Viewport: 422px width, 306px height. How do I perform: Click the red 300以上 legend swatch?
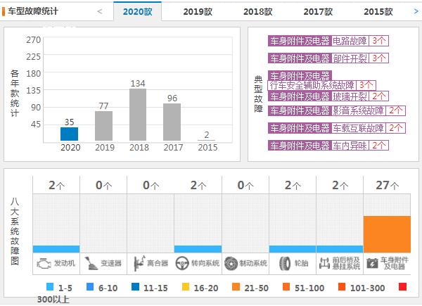pyautogui.click(x=402, y=286)
